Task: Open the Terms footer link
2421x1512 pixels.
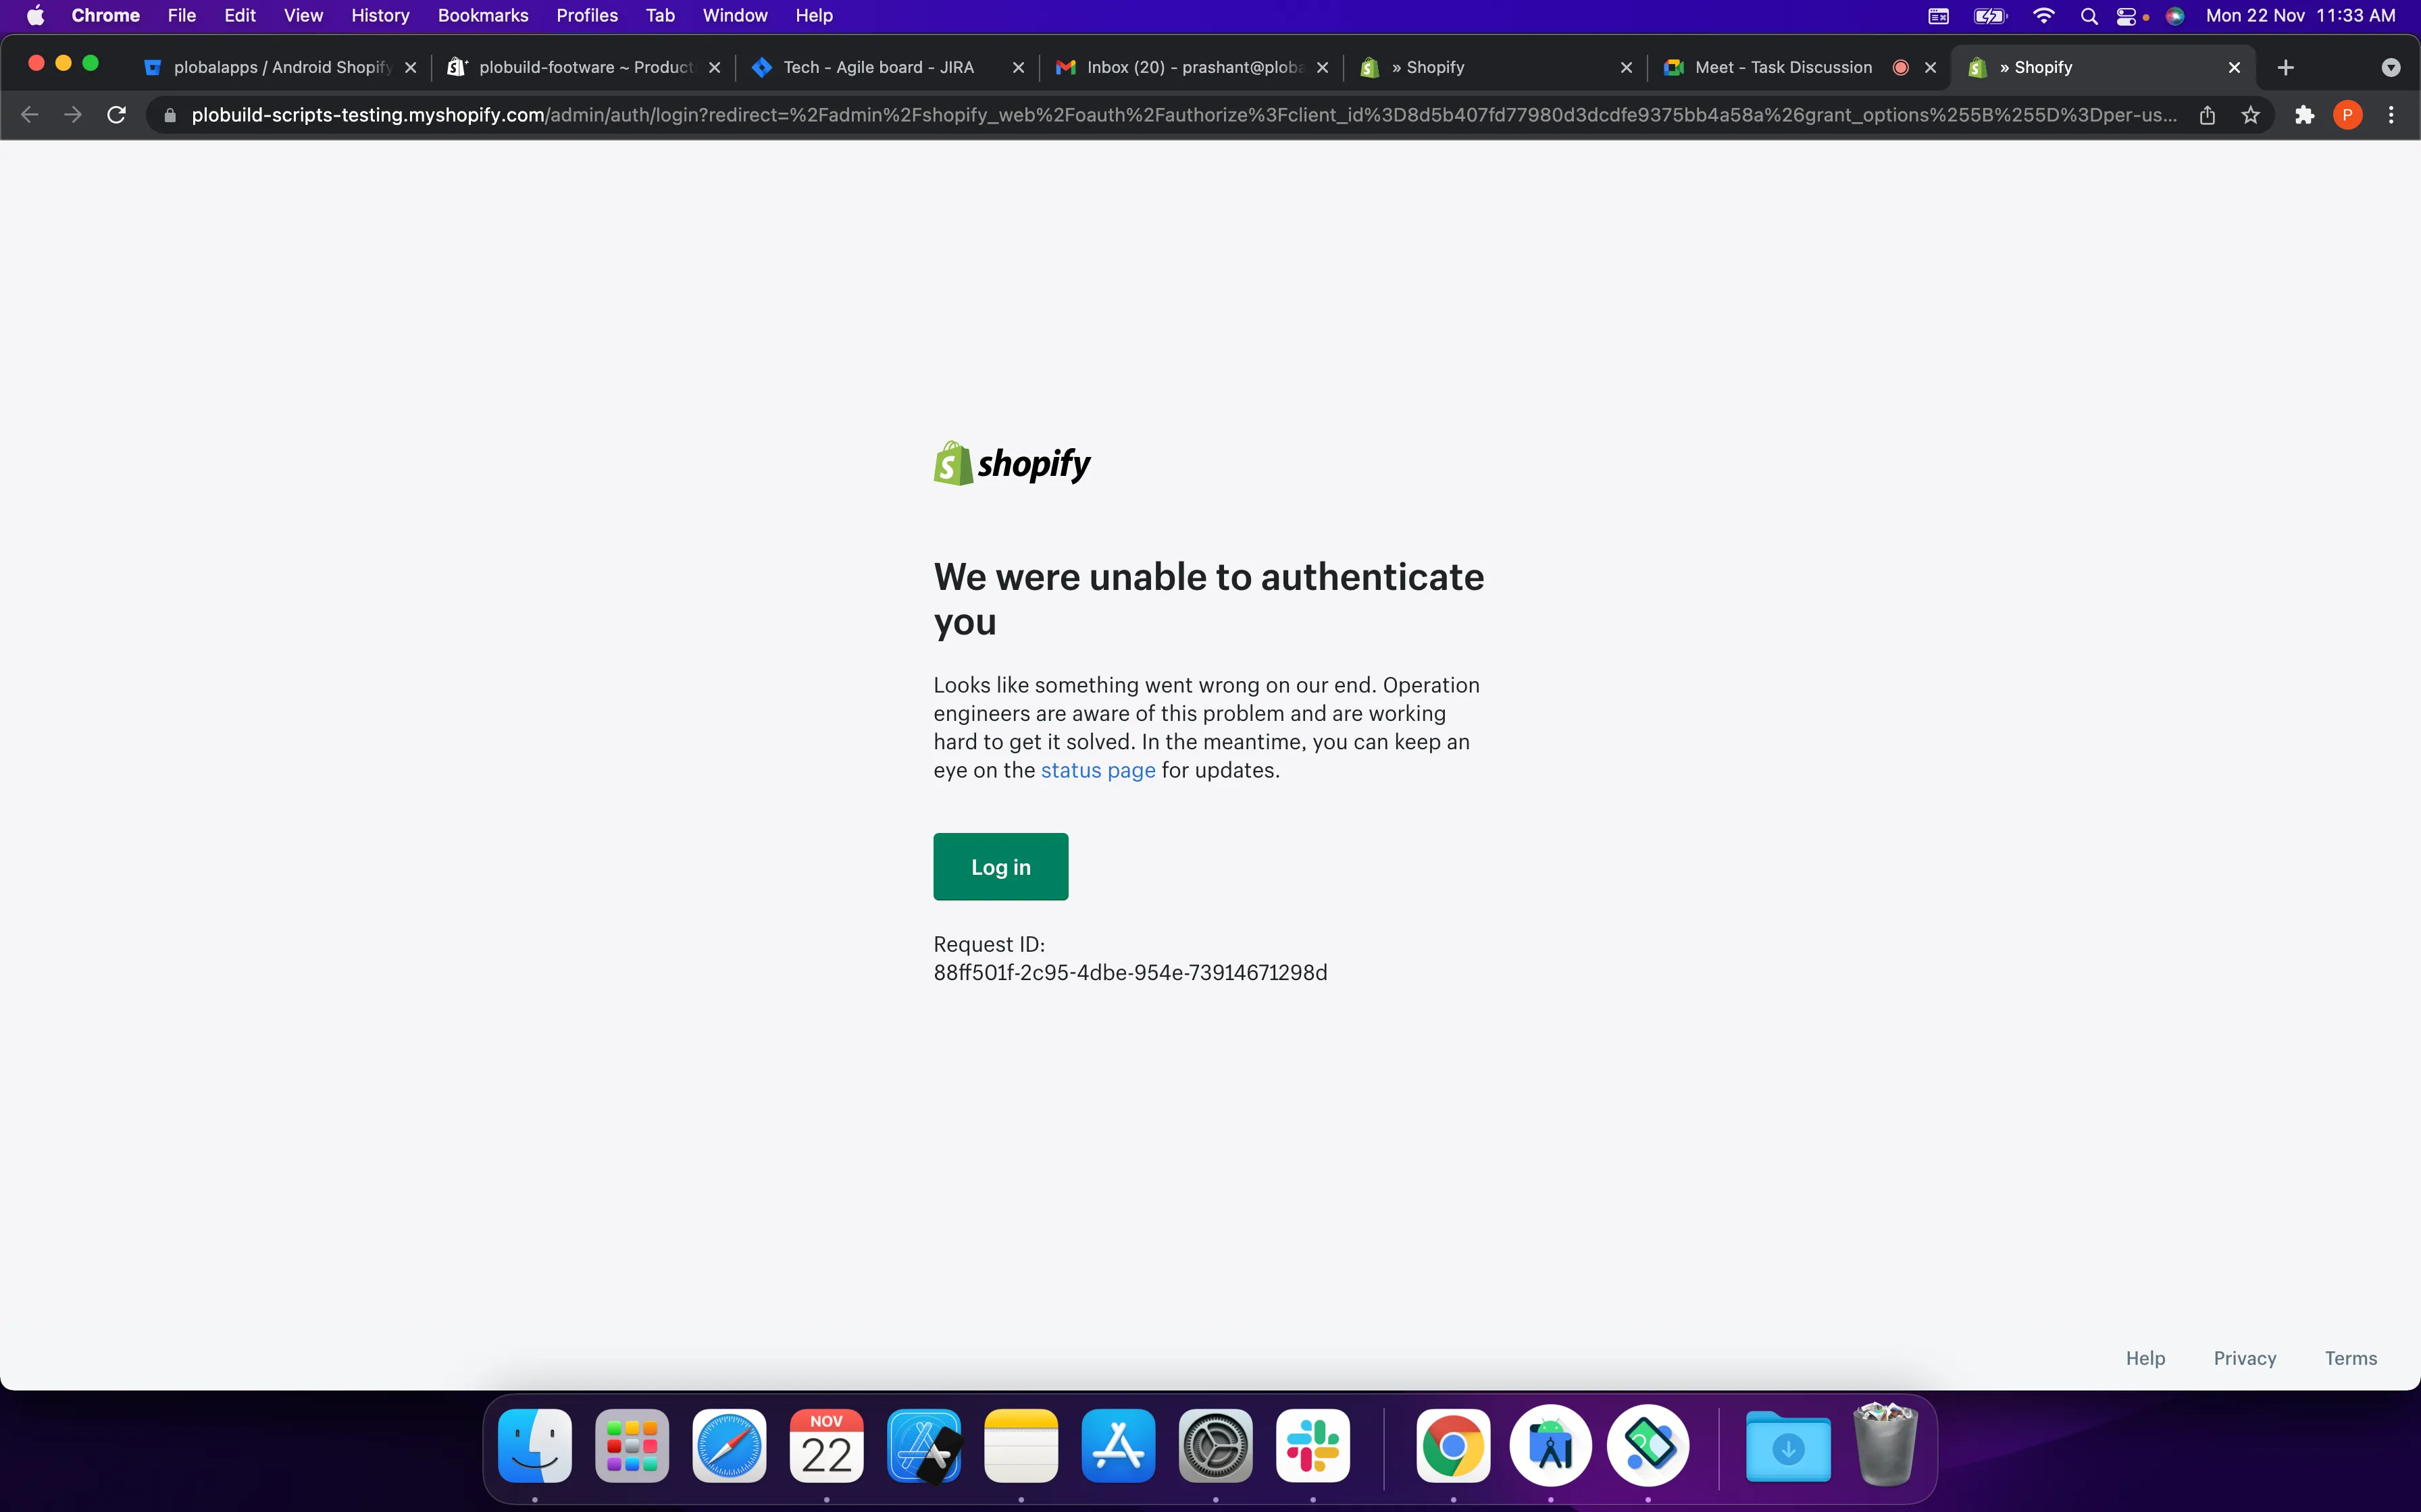Action: click(2350, 1358)
